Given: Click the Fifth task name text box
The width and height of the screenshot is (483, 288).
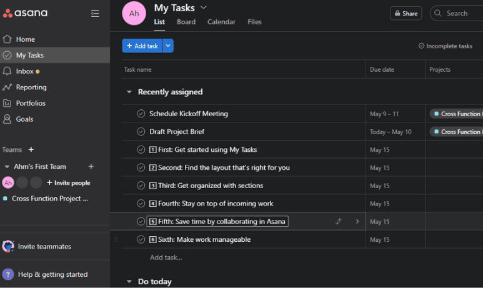Looking at the screenshot, I should (217, 222).
